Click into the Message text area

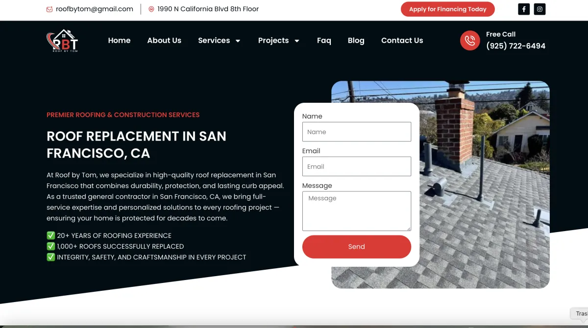coord(357,211)
